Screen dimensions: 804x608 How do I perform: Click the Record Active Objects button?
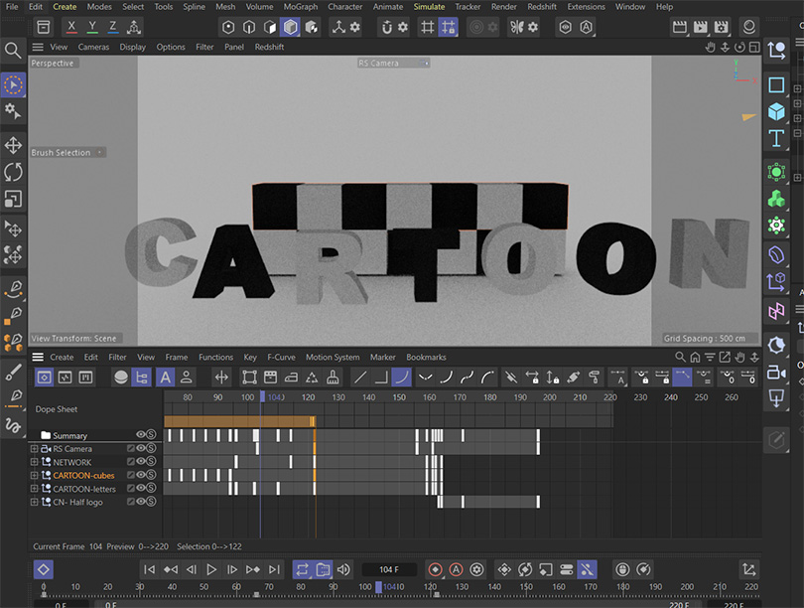point(435,569)
